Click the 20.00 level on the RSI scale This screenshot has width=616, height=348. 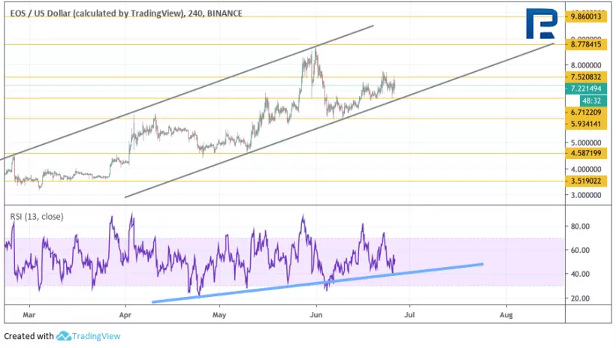581,298
